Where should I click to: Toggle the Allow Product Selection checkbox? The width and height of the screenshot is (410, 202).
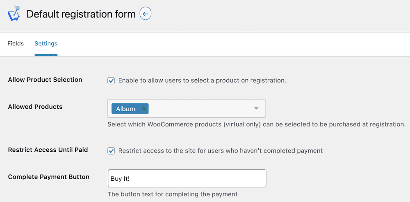coord(111,81)
